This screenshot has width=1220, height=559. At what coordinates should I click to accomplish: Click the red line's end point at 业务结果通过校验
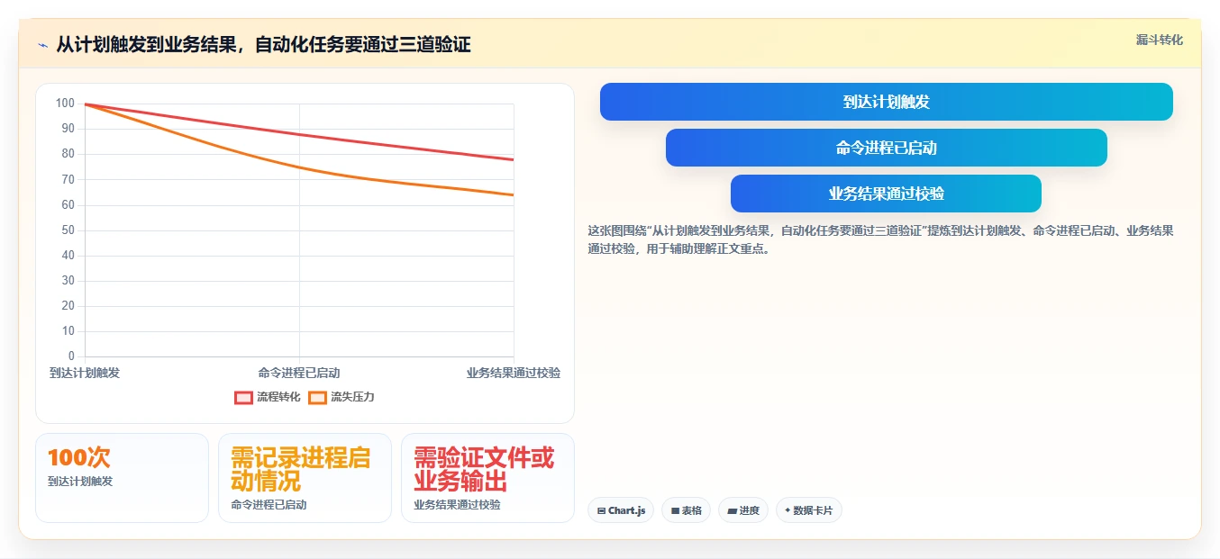pos(514,160)
